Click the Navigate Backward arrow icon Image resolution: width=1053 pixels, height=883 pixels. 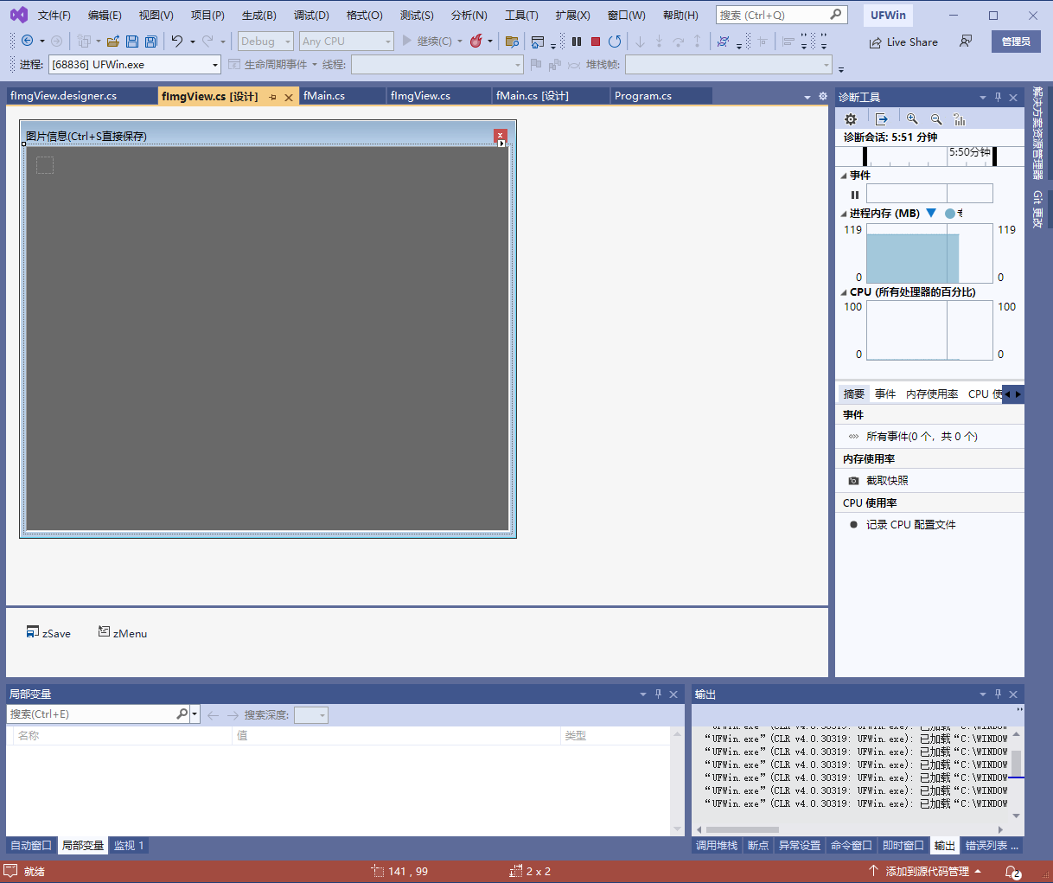tap(27, 41)
